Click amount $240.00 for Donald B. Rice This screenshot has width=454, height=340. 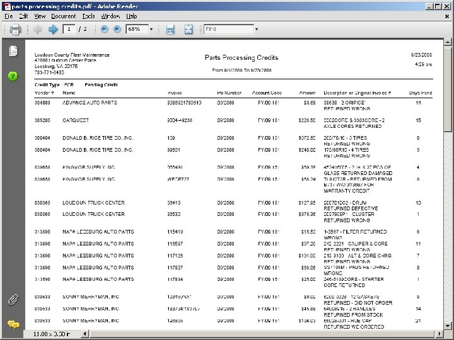pyautogui.click(x=307, y=150)
